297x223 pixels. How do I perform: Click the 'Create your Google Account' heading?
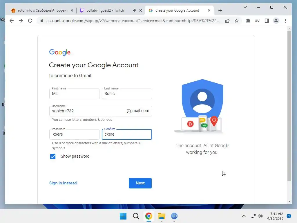(94, 65)
